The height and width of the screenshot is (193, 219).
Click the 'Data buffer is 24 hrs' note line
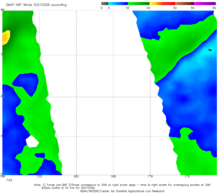pyautogui.click(x=68, y=188)
